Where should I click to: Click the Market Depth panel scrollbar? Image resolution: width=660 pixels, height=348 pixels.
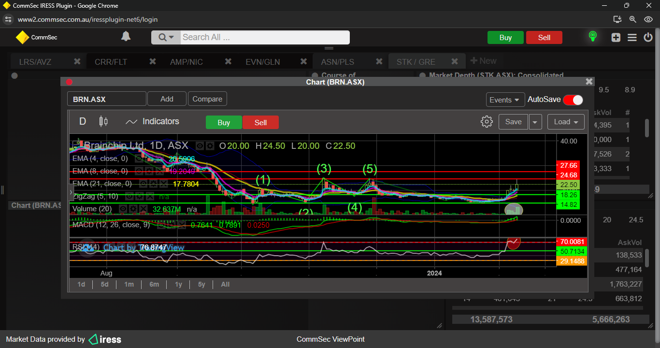647,128
